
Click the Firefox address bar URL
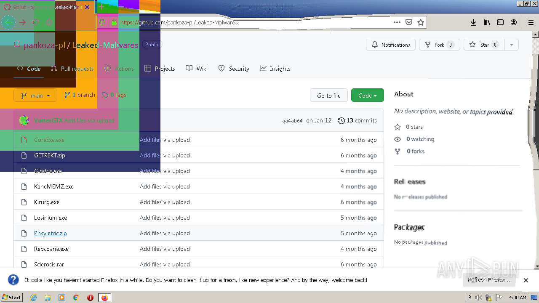179,22
